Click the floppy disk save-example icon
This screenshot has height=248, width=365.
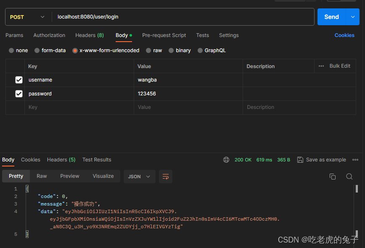tap(300, 160)
